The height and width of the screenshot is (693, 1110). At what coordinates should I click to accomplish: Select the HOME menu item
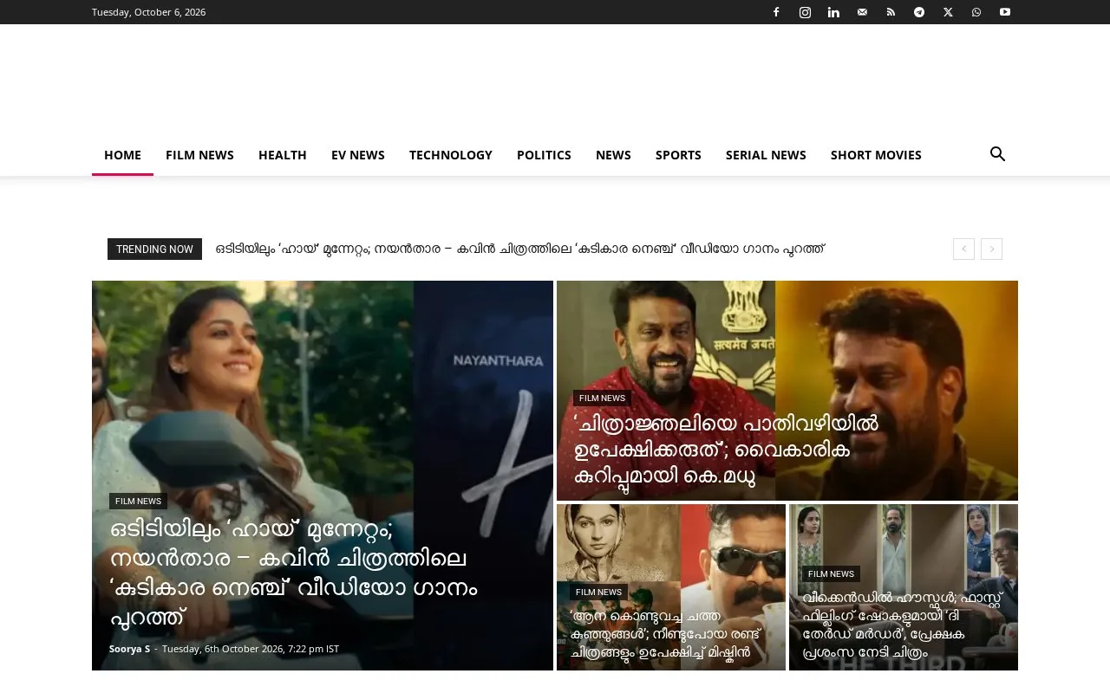(122, 155)
